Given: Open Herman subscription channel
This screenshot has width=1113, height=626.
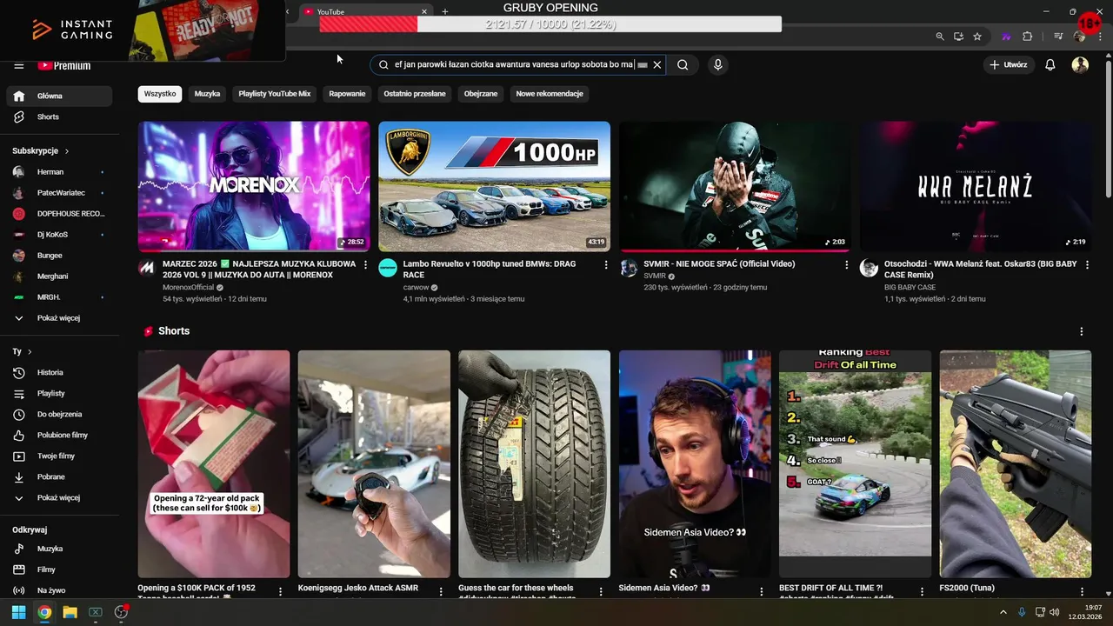Looking at the screenshot, I should (59, 172).
